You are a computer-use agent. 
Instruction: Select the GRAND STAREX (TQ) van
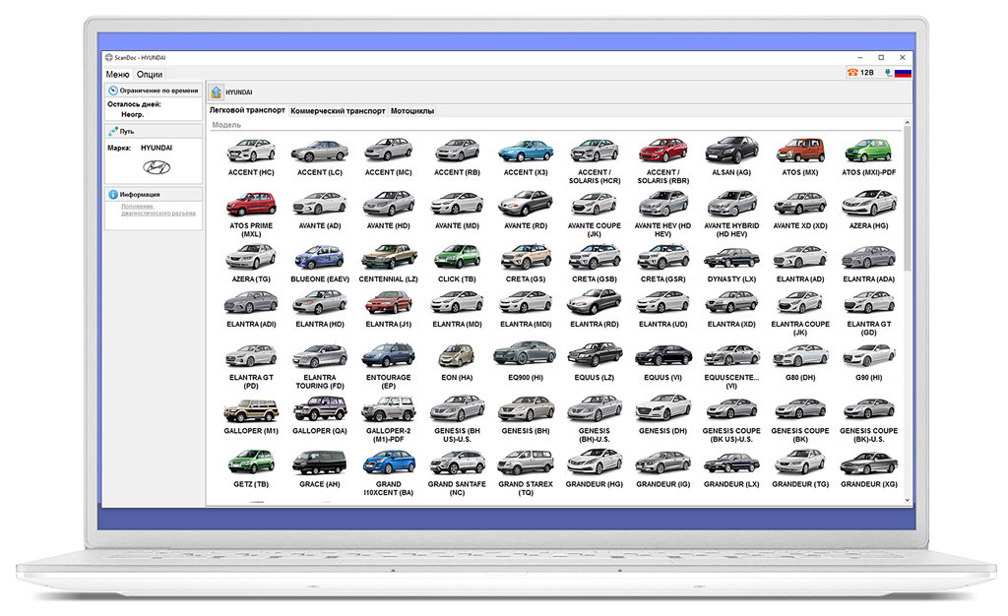coord(526,472)
